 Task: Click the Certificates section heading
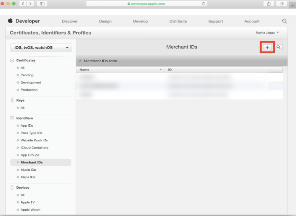coord(26,60)
